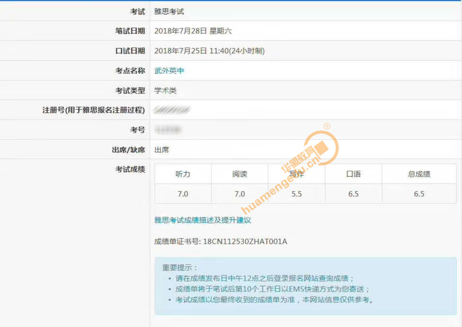462x327 pixels.
Task: Select the overall score cell under 总成绩
Action: [x=419, y=194]
